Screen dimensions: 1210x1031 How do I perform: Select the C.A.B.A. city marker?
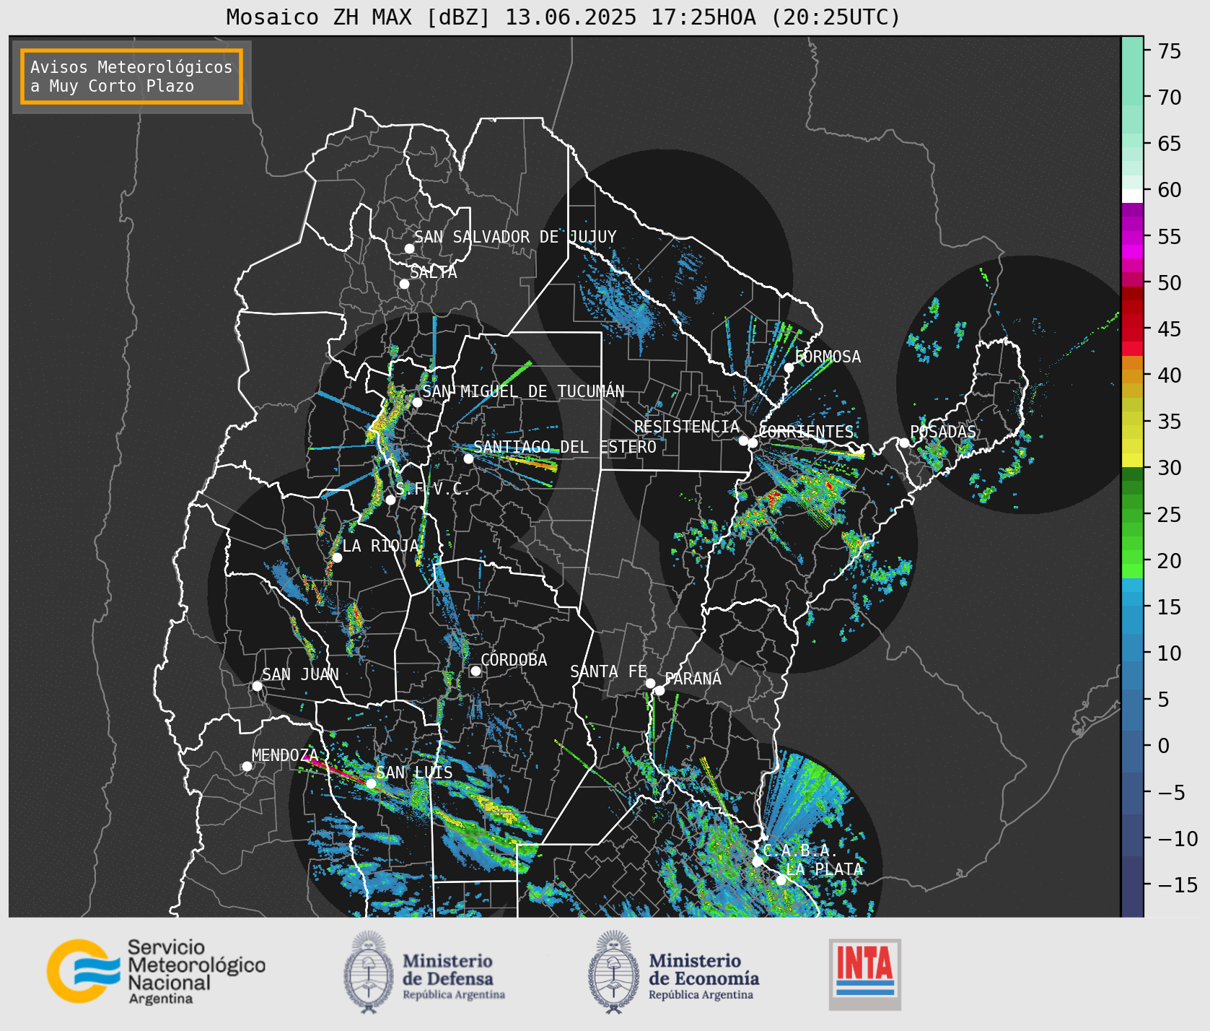coord(758,861)
